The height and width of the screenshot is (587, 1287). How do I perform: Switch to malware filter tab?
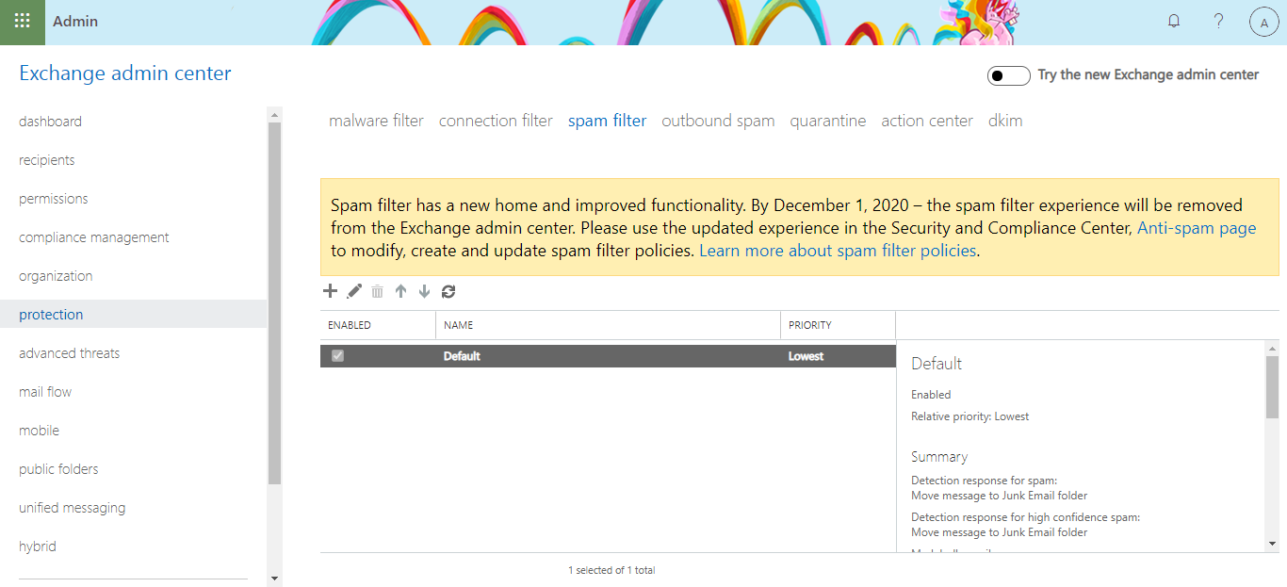point(376,121)
